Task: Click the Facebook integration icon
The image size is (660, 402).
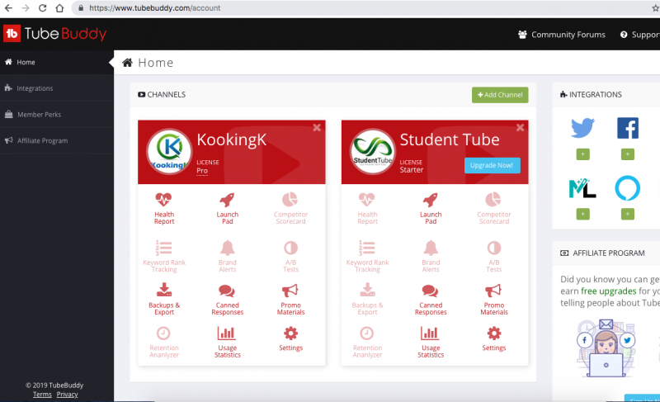Action: point(627,128)
